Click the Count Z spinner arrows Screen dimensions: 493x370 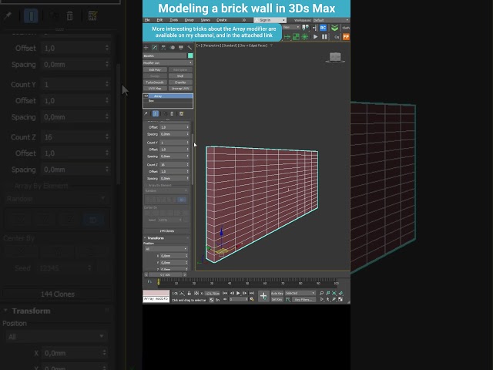click(x=188, y=164)
